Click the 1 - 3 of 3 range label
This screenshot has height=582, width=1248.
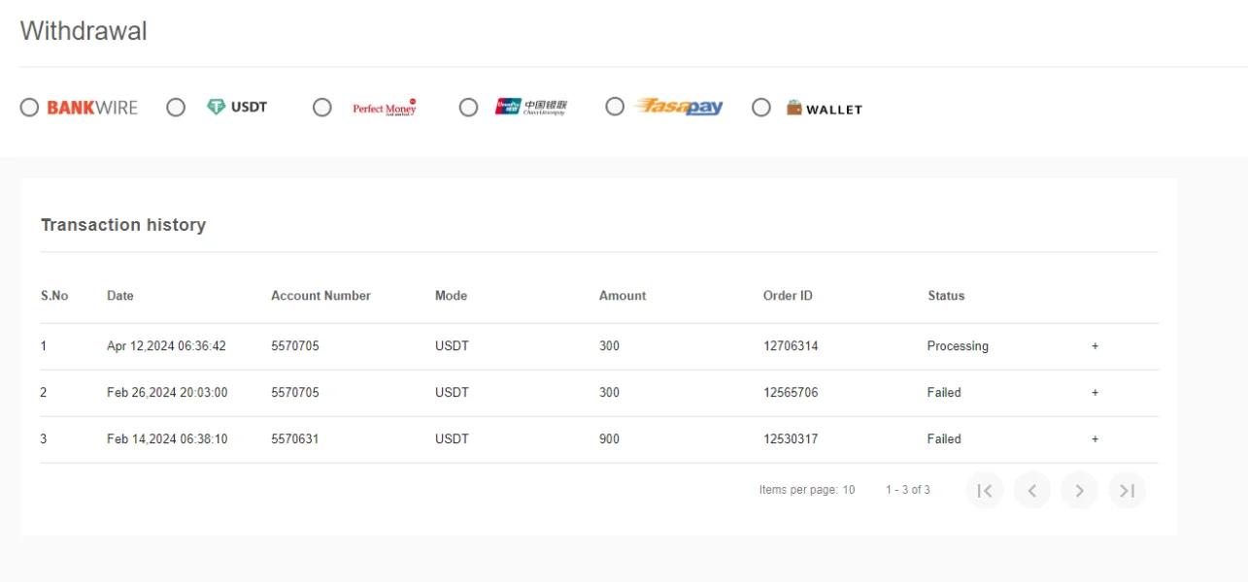[908, 490]
